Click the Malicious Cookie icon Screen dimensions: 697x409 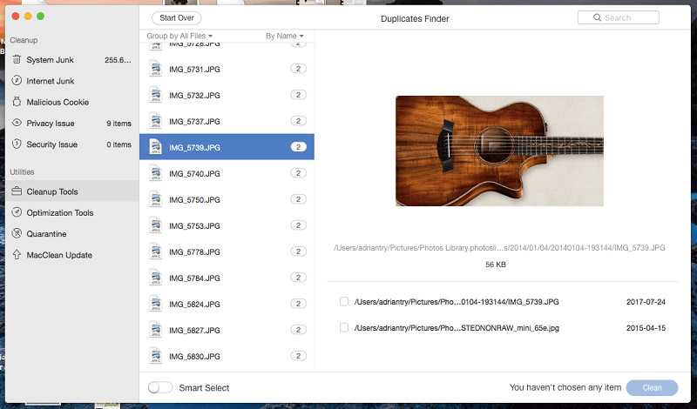(x=17, y=102)
